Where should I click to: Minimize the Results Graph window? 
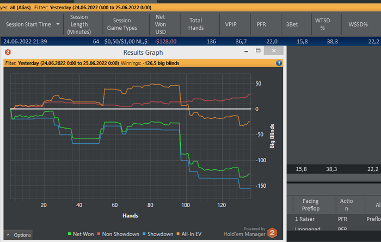(246, 51)
